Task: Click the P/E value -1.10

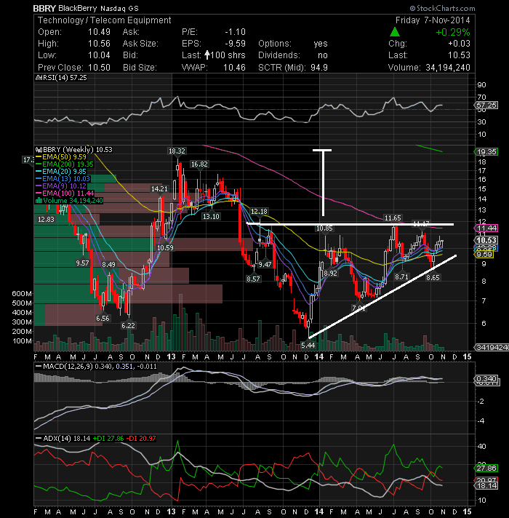Action: (235, 32)
